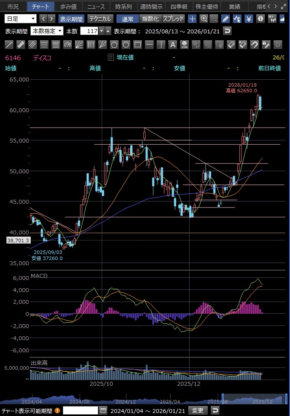
Task: Switch to the ニュース tab
Action: [96, 6]
